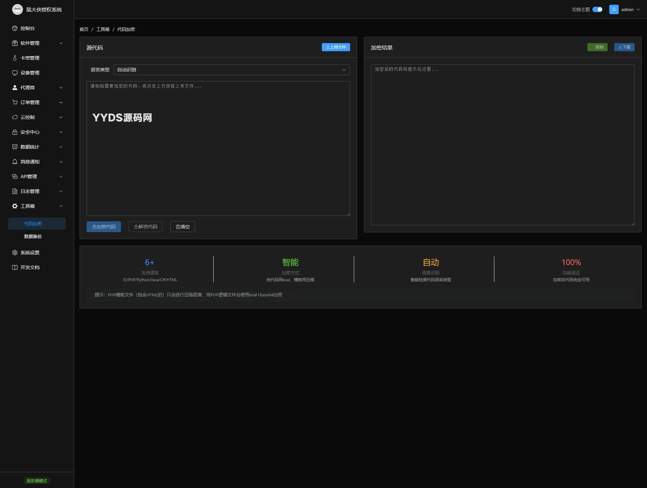The image size is (647, 488).
Task: Click the admin user avatar icon
Action: point(614,9)
